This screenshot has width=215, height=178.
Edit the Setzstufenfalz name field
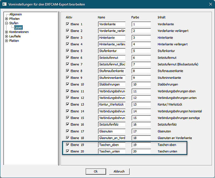tap(112, 124)
